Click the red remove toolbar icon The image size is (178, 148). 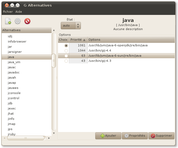[27, 21]
